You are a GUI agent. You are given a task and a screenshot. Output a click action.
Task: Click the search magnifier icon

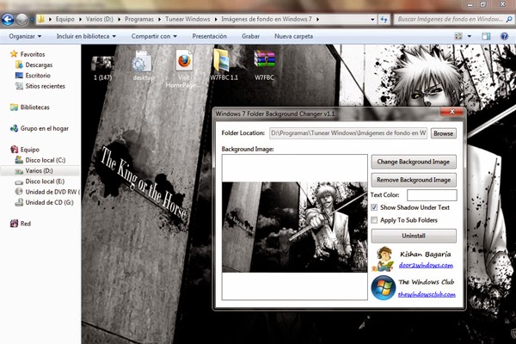tap(509, 20)
